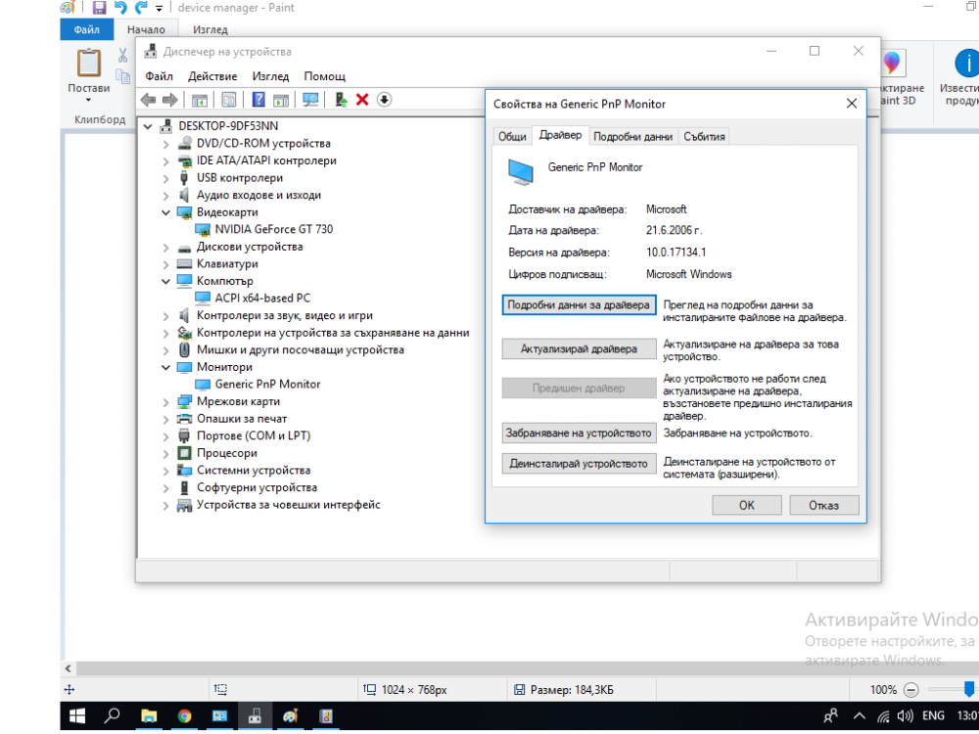The image size is (979, 734).
Task: Click OK in the properties dialog
Action: pyautogui.click(x=747, y=505)
